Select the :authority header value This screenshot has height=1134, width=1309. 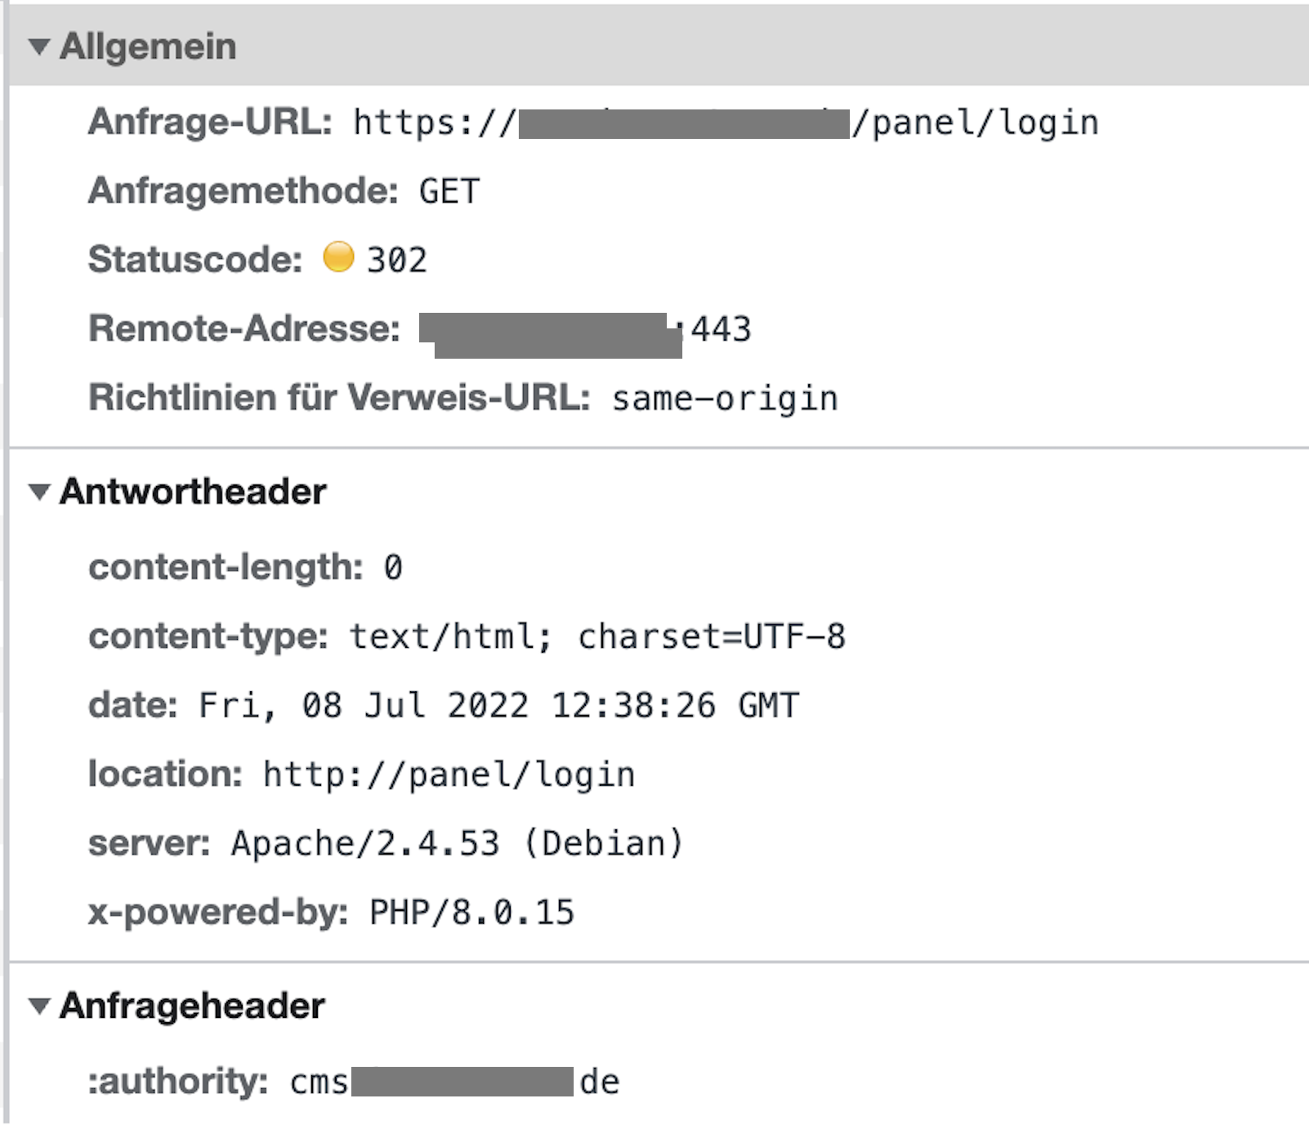pyautogui.click(x=453, y=1083)
